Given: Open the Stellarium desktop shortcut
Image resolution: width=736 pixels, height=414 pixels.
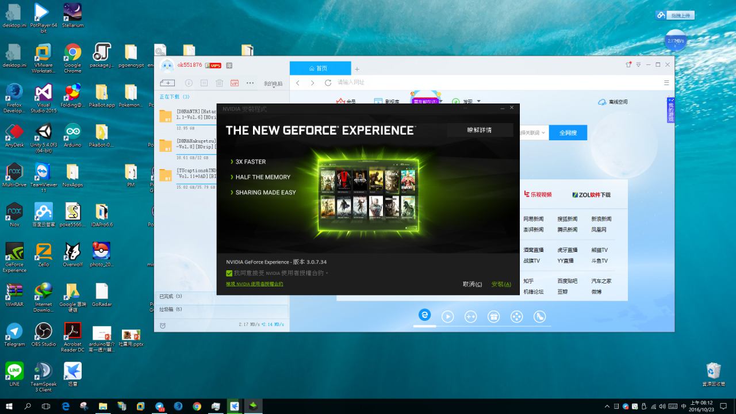Looking at the screenshot, I should 72,16.
